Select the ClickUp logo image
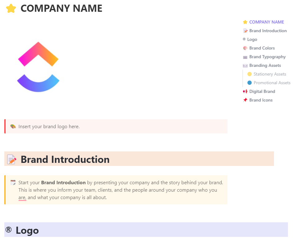The width and height of the screenshot is (305, 248). 38,67
